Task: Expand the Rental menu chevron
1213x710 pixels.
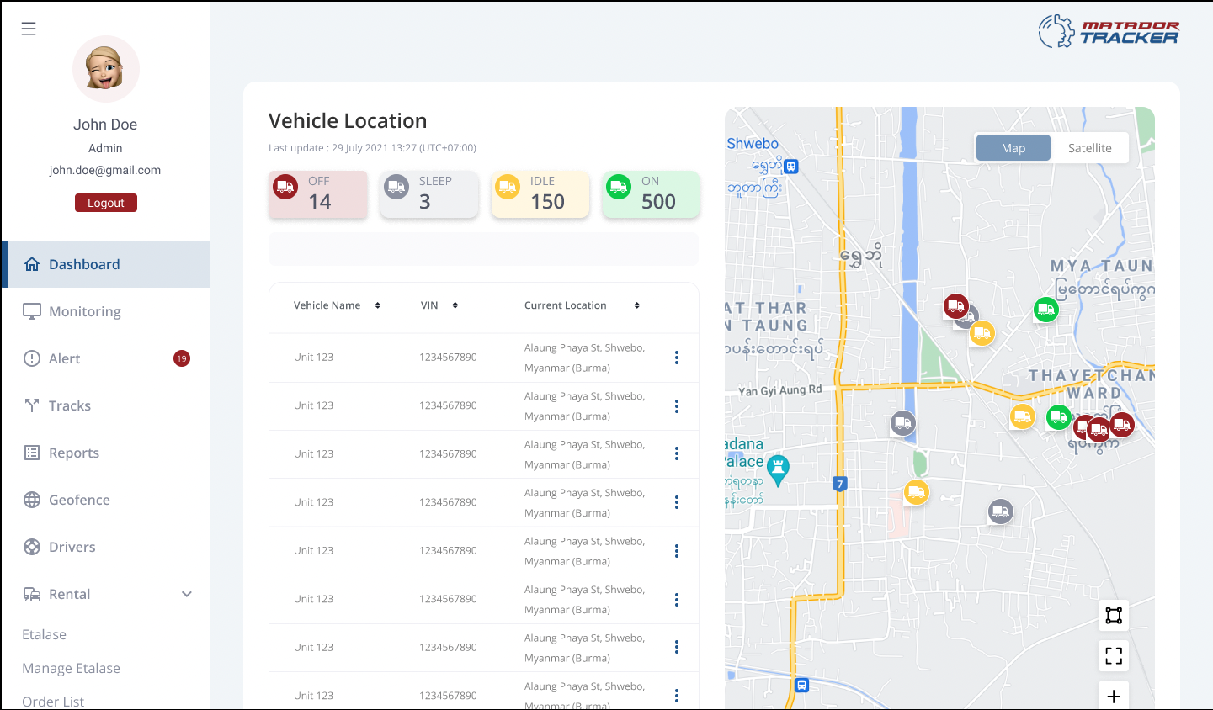Action: click(x=187, y=594)
